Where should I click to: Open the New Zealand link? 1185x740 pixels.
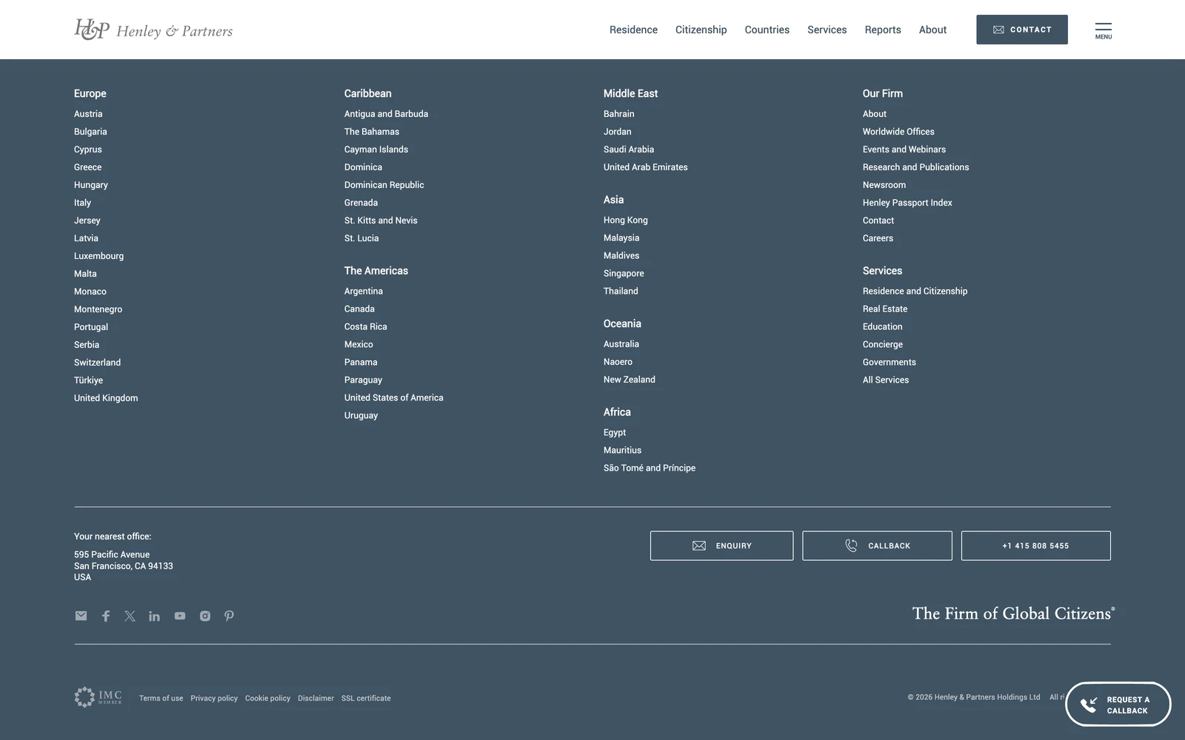tap(629, 380)
